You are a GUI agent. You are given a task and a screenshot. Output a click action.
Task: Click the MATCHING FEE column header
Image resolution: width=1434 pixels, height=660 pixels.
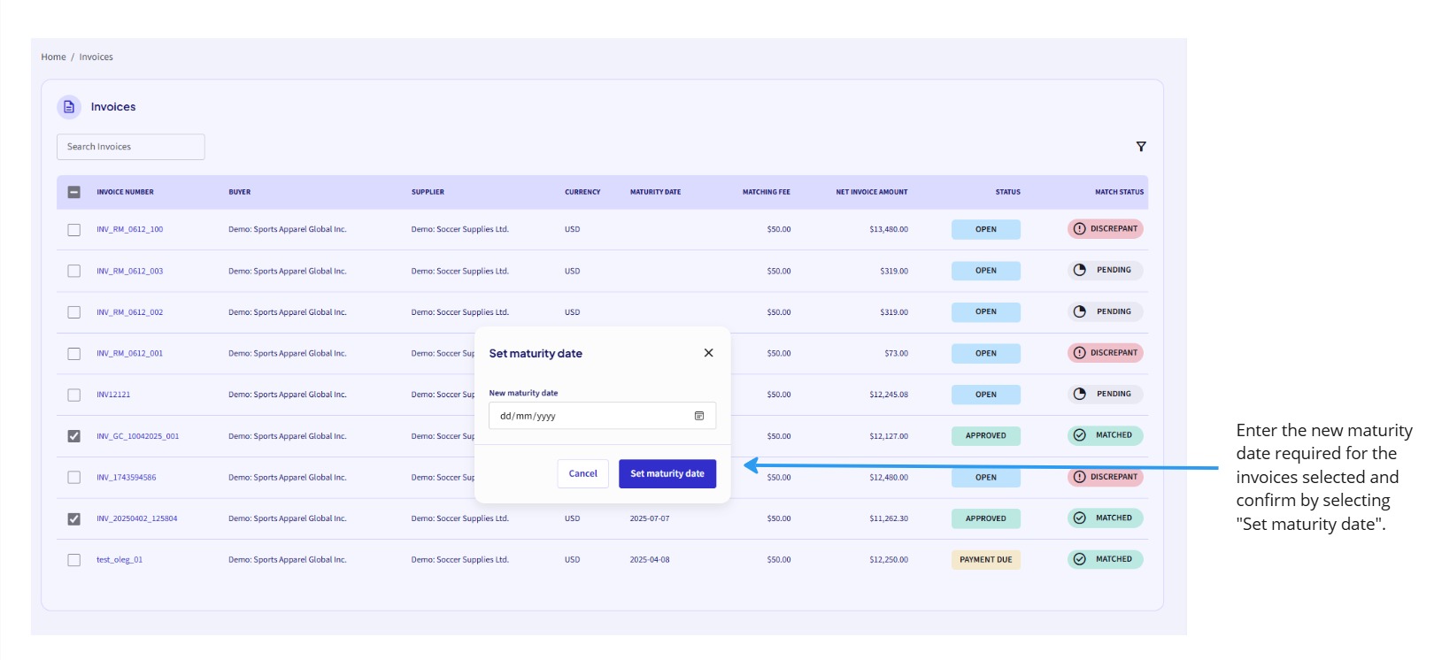[x=767, y=192]
